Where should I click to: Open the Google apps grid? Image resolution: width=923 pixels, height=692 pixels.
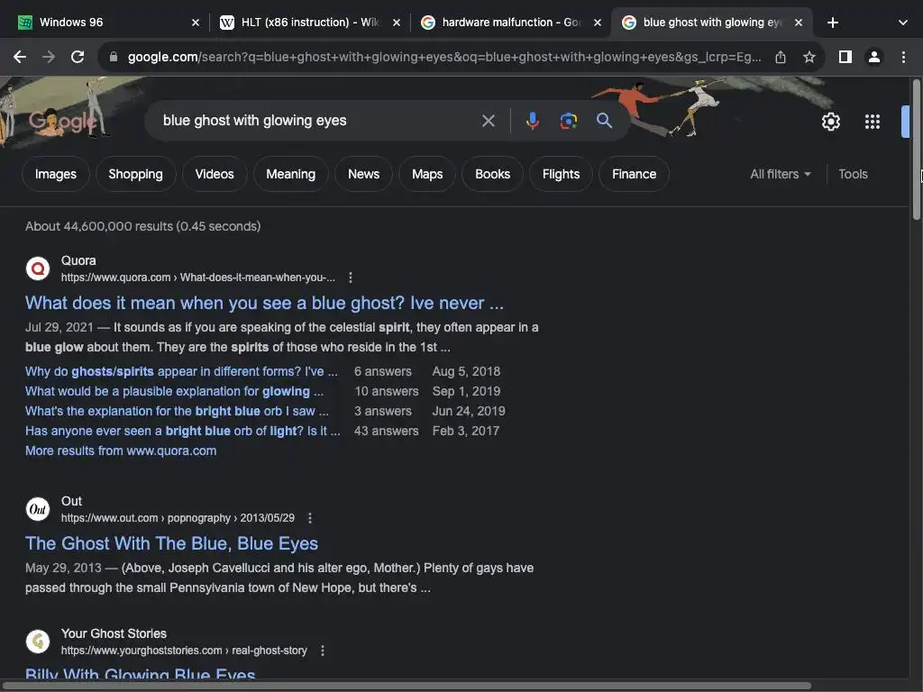click(x=872, y=122)
